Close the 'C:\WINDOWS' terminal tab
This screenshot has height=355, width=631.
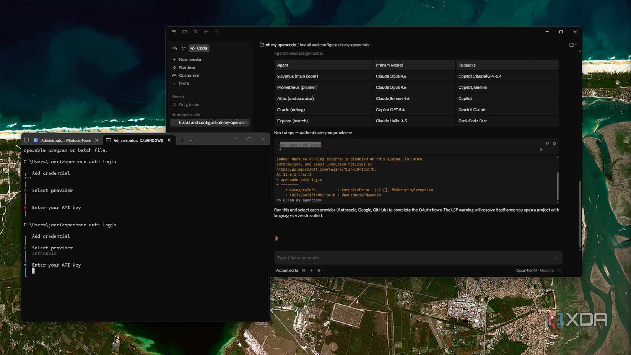point(169,140)
